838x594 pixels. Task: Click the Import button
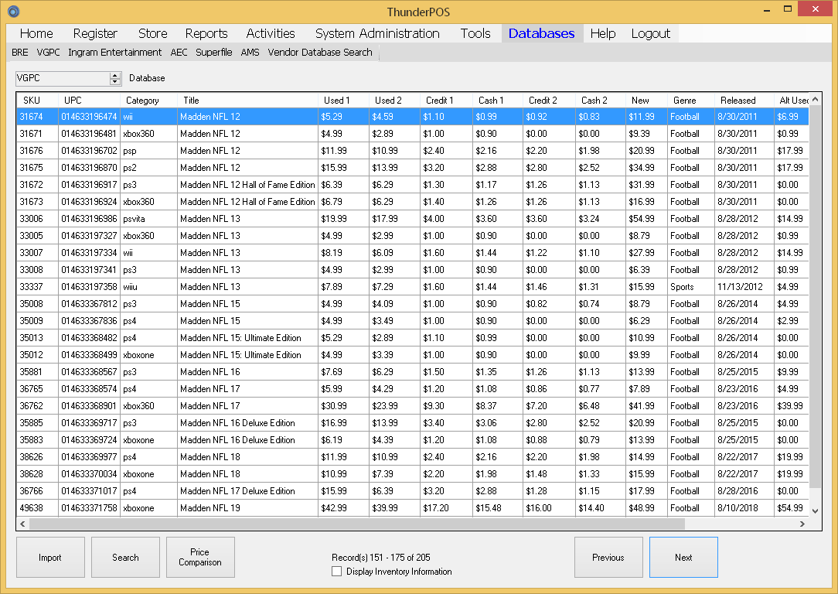(x=50, y=557)
